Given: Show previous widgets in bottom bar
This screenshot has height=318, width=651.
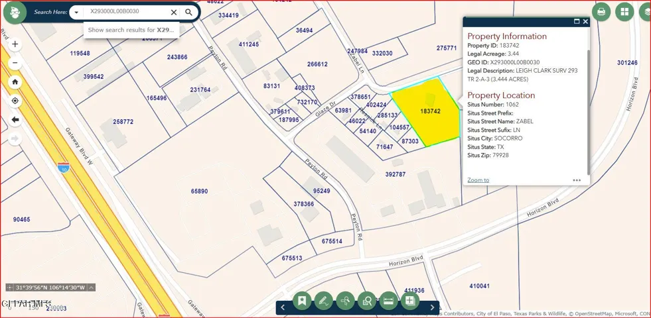Looking at the screenshot, I should point(283,307).
